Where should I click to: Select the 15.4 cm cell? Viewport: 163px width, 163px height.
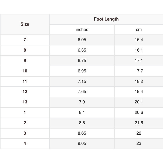pyautogui.click(x=139, y=40)
